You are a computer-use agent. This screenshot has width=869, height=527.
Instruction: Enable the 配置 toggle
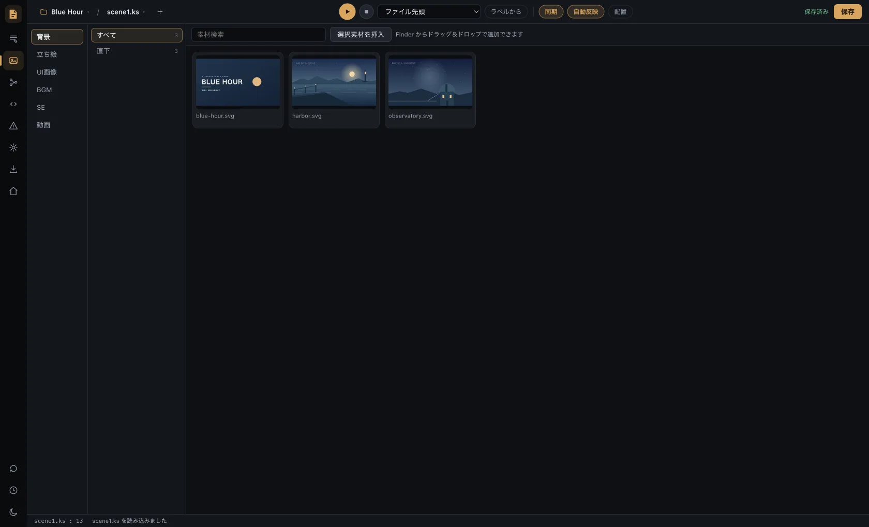tap(620, 11)
